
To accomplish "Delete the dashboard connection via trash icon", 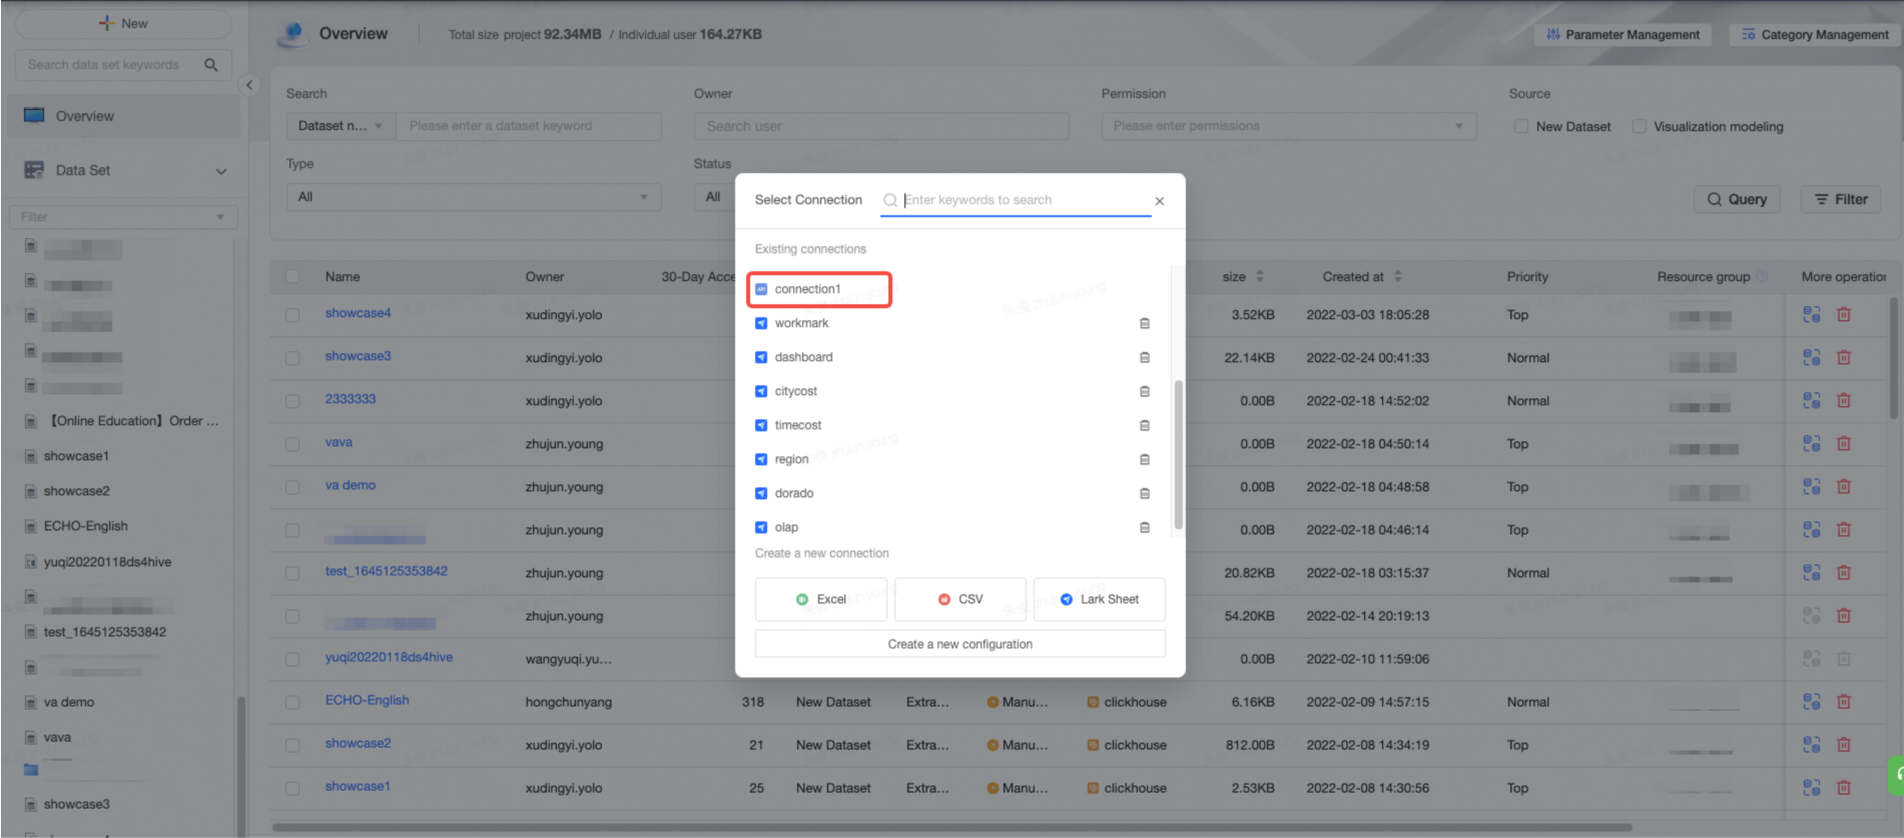I will [1144, 357].
